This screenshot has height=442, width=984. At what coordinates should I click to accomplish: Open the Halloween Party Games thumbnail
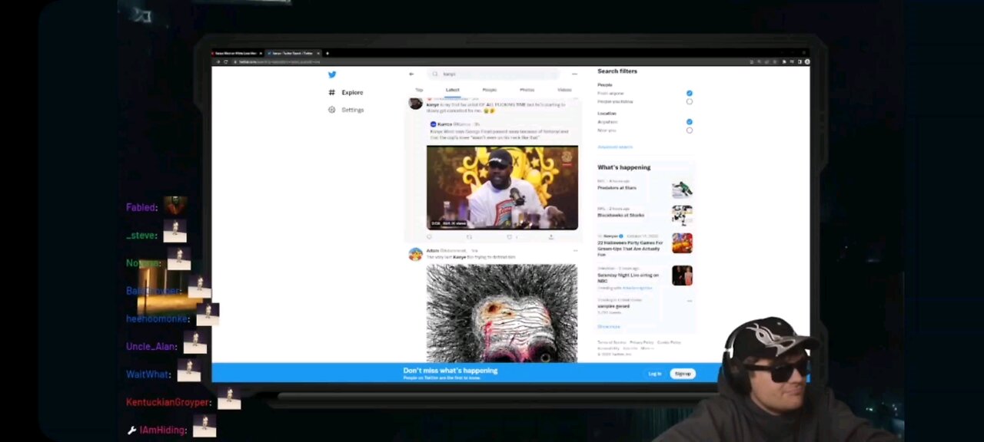point(682,243)
